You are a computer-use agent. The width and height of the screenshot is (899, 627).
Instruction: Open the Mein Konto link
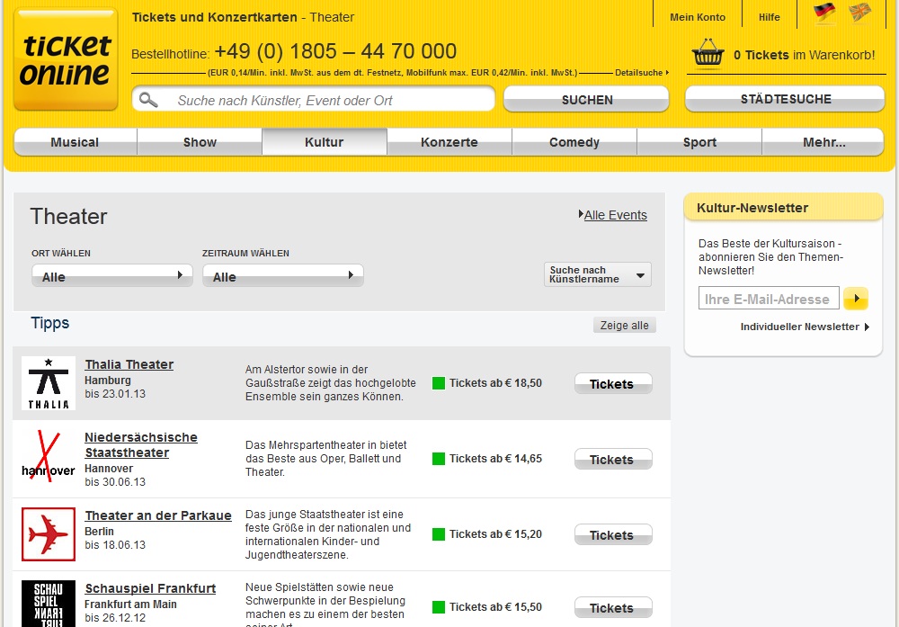(698, 17)
